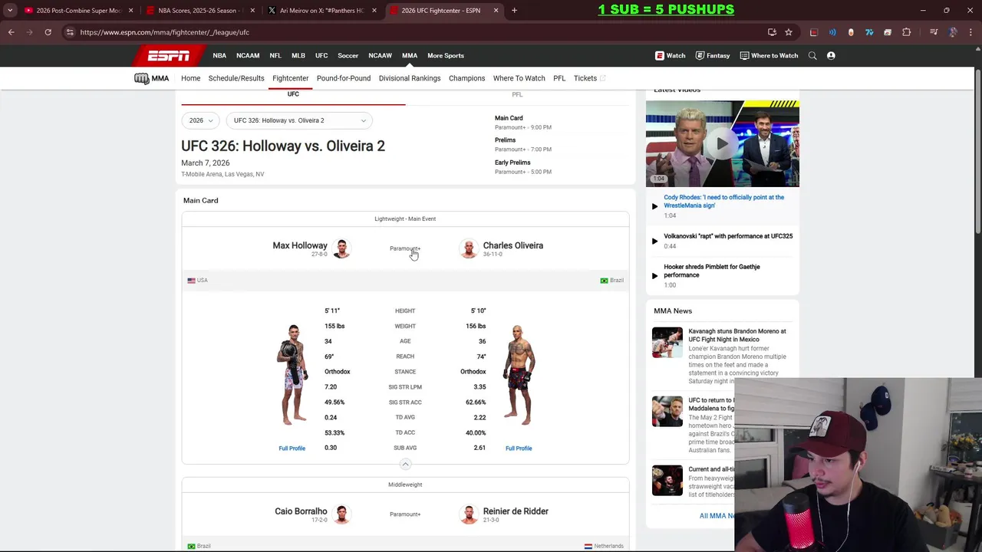Open Divisional Rankings
982x552 pixels.
point(410,78)
